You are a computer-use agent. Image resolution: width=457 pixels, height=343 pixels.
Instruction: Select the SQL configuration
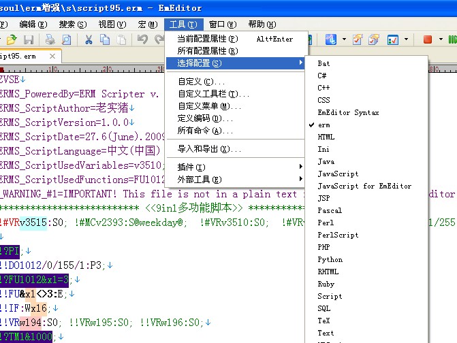[366, 308]
